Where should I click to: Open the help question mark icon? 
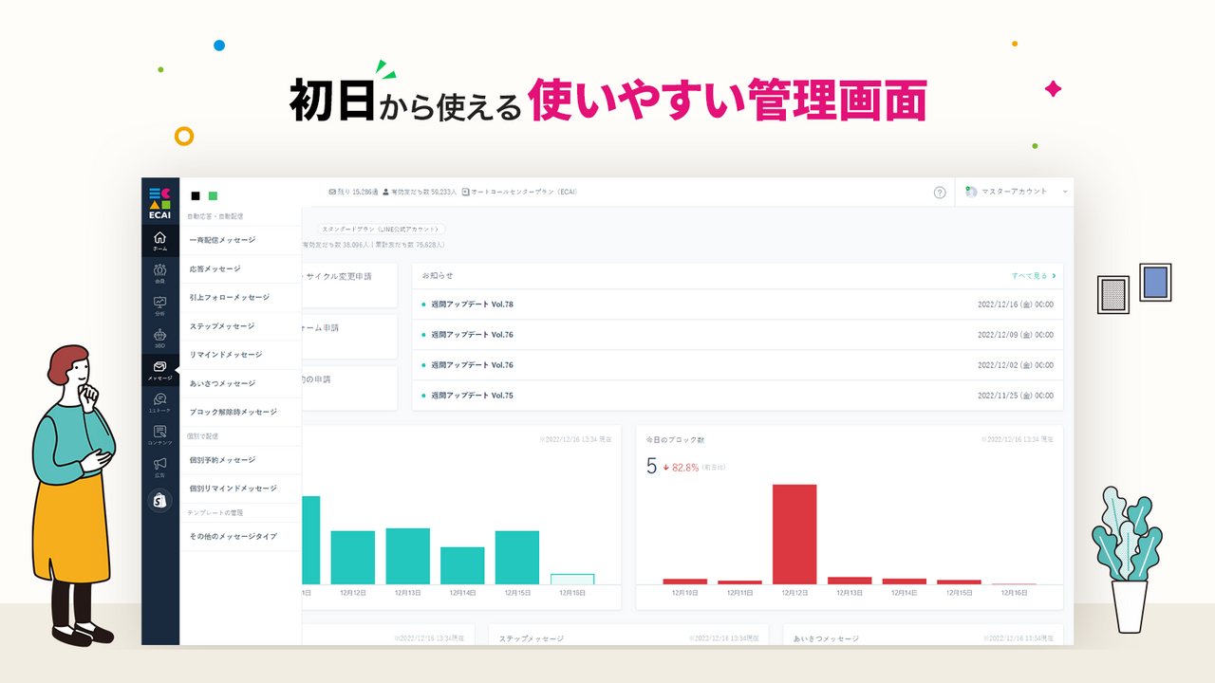[x=940, y=192]
